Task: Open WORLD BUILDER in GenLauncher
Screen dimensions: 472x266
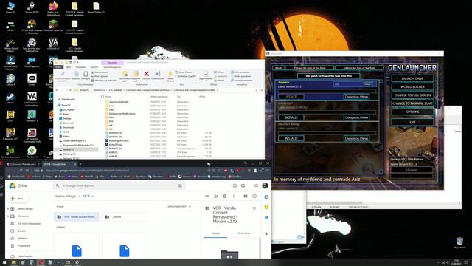Action: pos(412,87)
